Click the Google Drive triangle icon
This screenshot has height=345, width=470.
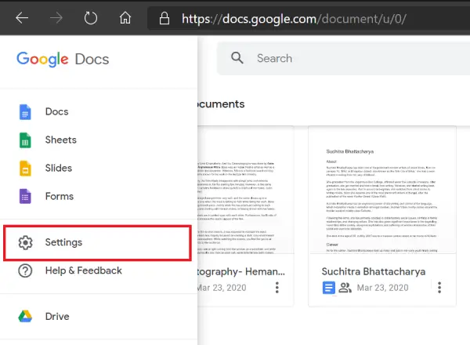(25, 316)
